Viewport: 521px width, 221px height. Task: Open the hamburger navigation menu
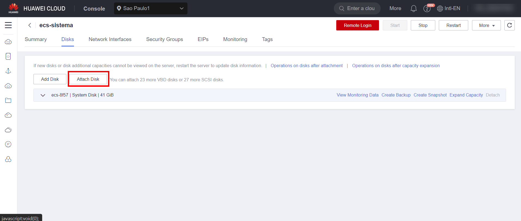8,25
